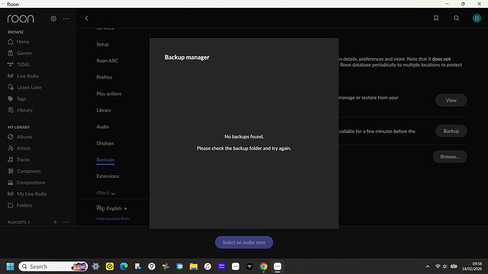This screenshot has width=488, height=274.
Task: Expand the About settings entry
Action: point(106,193)
